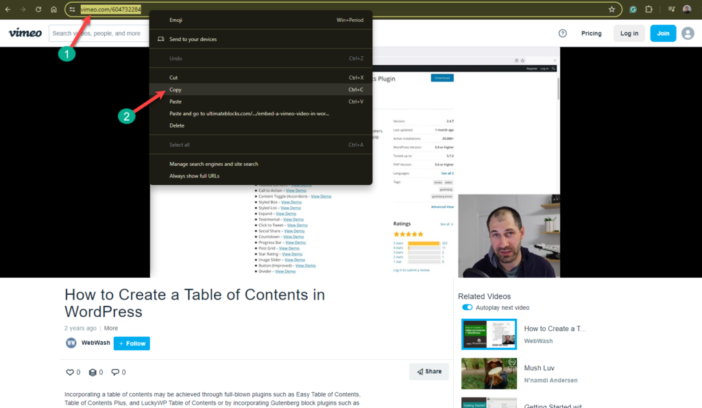The height and width of the screenshot is (408, 702).
Task: Click the Share button
Action: click(429, 371)
